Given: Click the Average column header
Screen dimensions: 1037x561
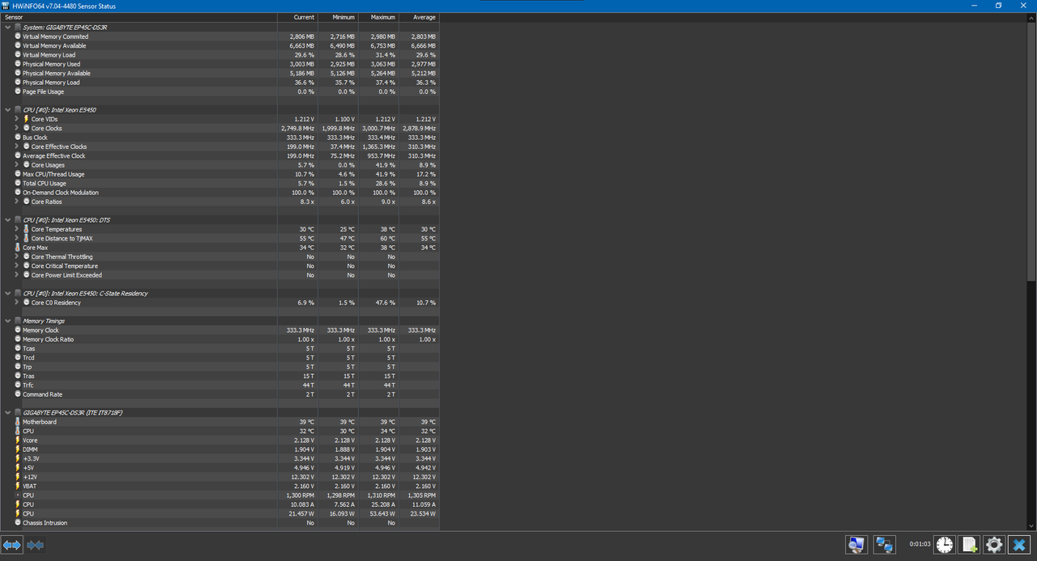Looking at the screenshot, I should [x=419, y=17].
